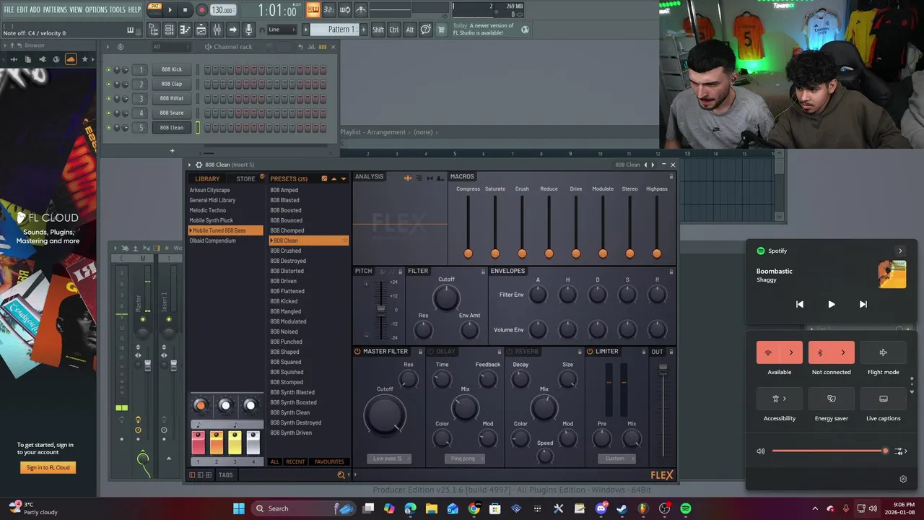This screenshot has height=520, width=924.
Task: Mute the 808 Clean channel LED
Action: pos(108,128)
